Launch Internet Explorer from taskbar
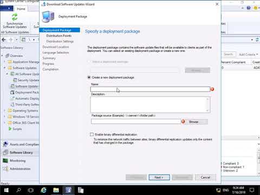The height and width of the screenshot is (195, 260). (x=43, y=190)
